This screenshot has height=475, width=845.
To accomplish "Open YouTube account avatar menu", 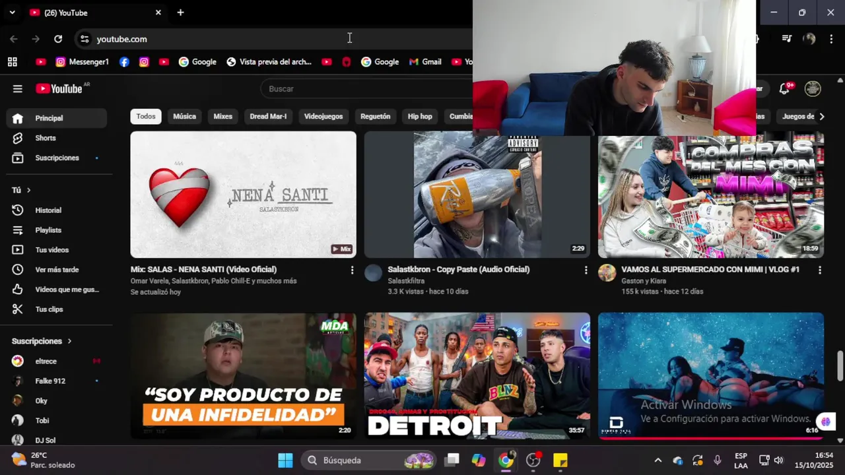I will (x=813, y=88).
